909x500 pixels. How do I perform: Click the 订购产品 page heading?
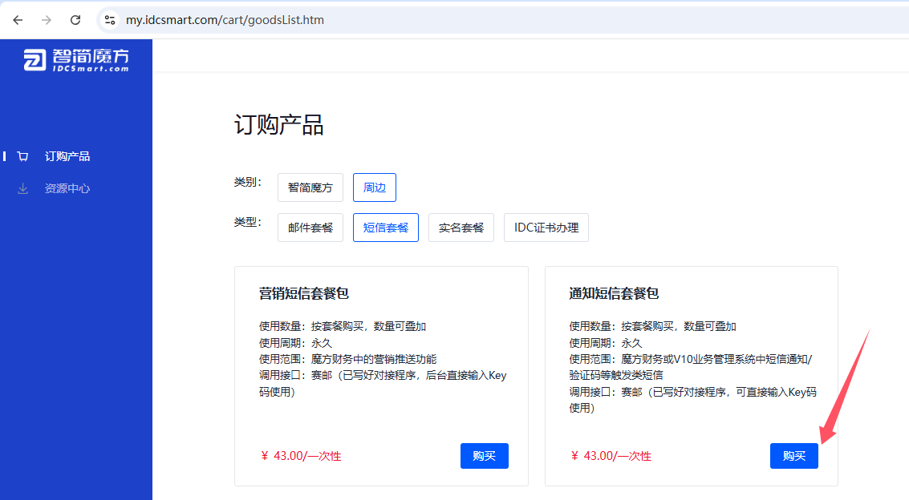pyautogui.click(x=279, y=124)
